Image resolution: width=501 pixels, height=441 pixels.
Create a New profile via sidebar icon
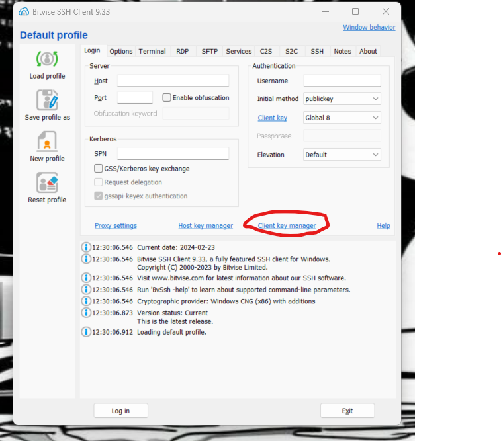pos(47,141)
